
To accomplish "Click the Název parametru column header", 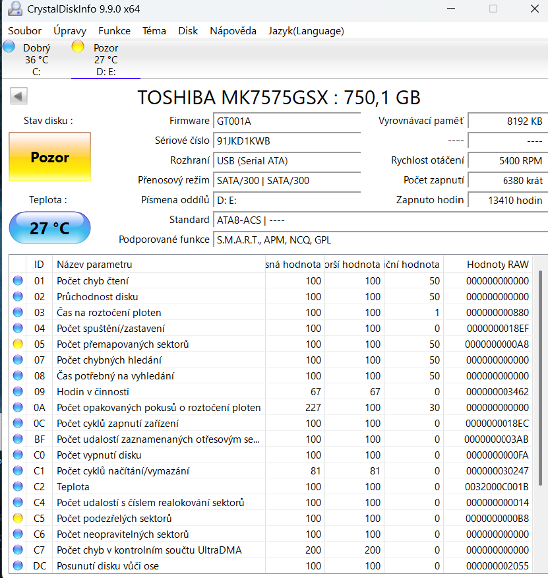I will (x=159, y=265).
